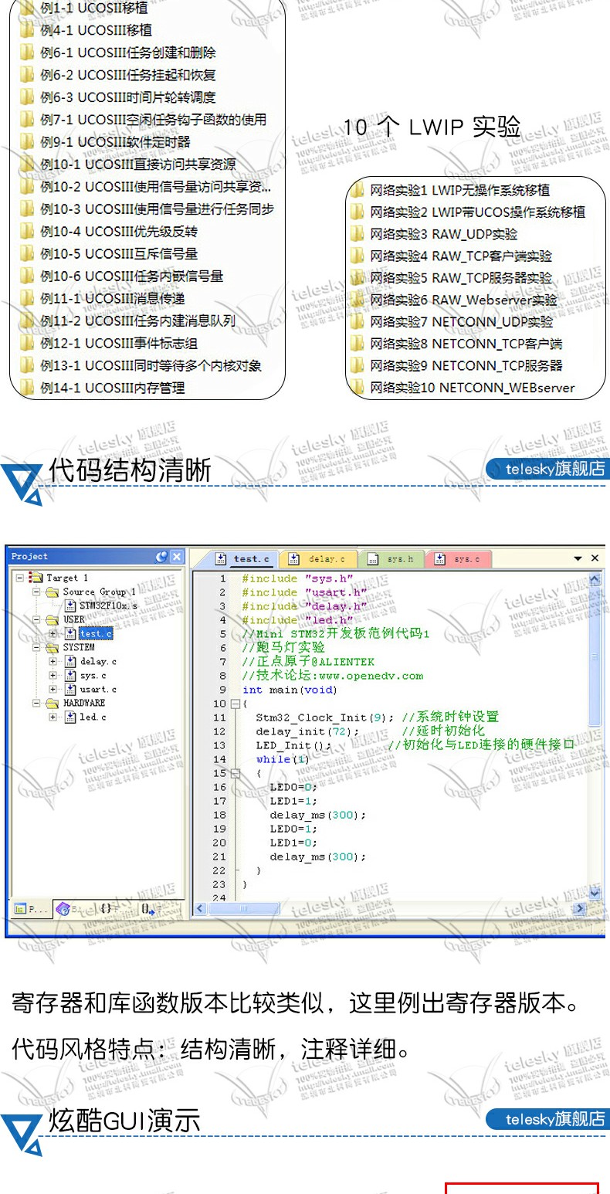Fold code block at line 10
Image resolution: width=610 pixels, height=1194 pixels.
point(236,704)
